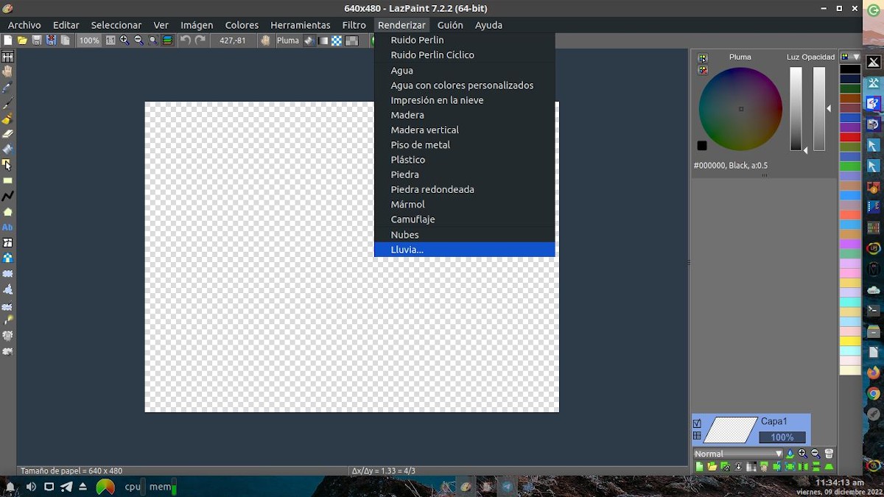Zoom out the layer stack with magnifier minus
Image resolution: width=884 pixels, height=497 pixels.
815,454
